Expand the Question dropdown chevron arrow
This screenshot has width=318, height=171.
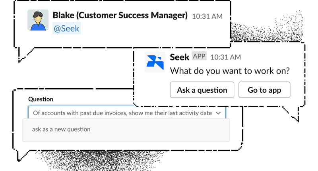tap(218, 113)
